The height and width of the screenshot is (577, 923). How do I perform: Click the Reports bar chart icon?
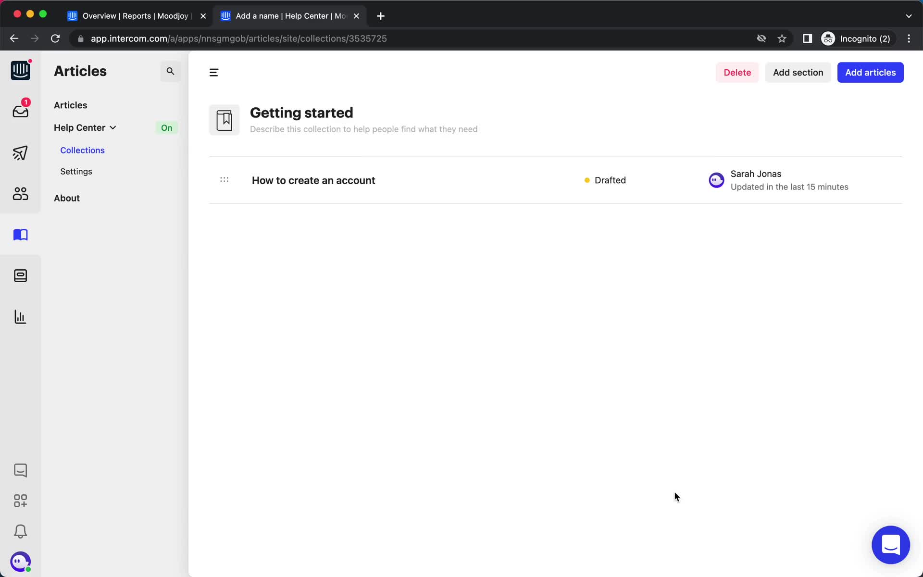click(x=20, y=317)
